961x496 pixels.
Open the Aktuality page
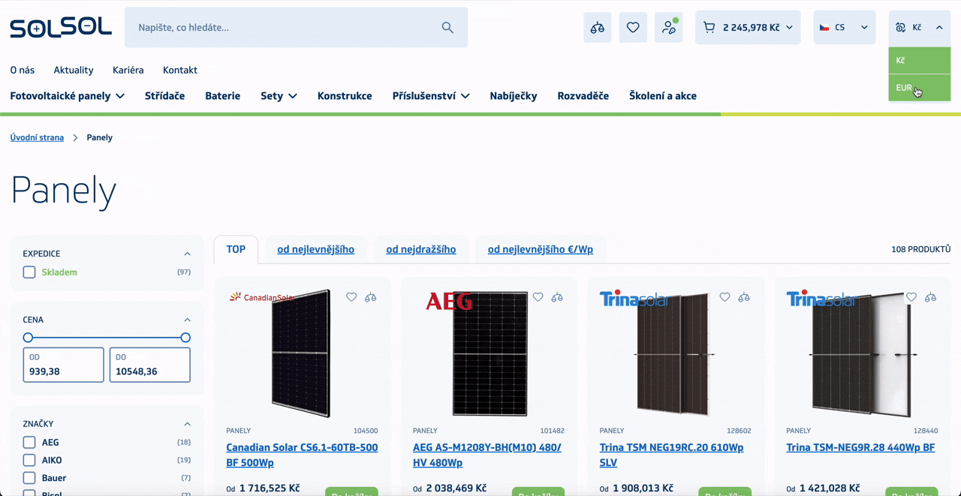click(74, 71)
